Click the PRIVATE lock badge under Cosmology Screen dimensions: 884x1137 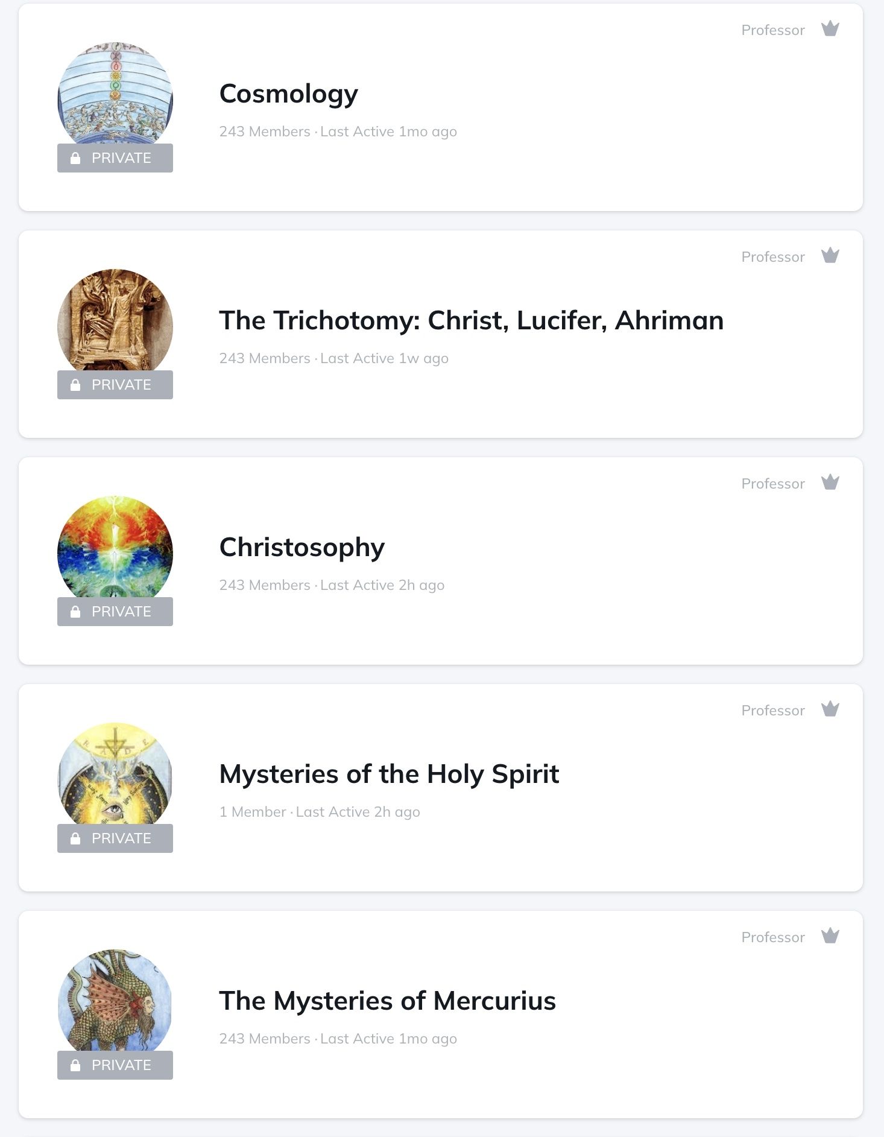click(x=115, y=158)
